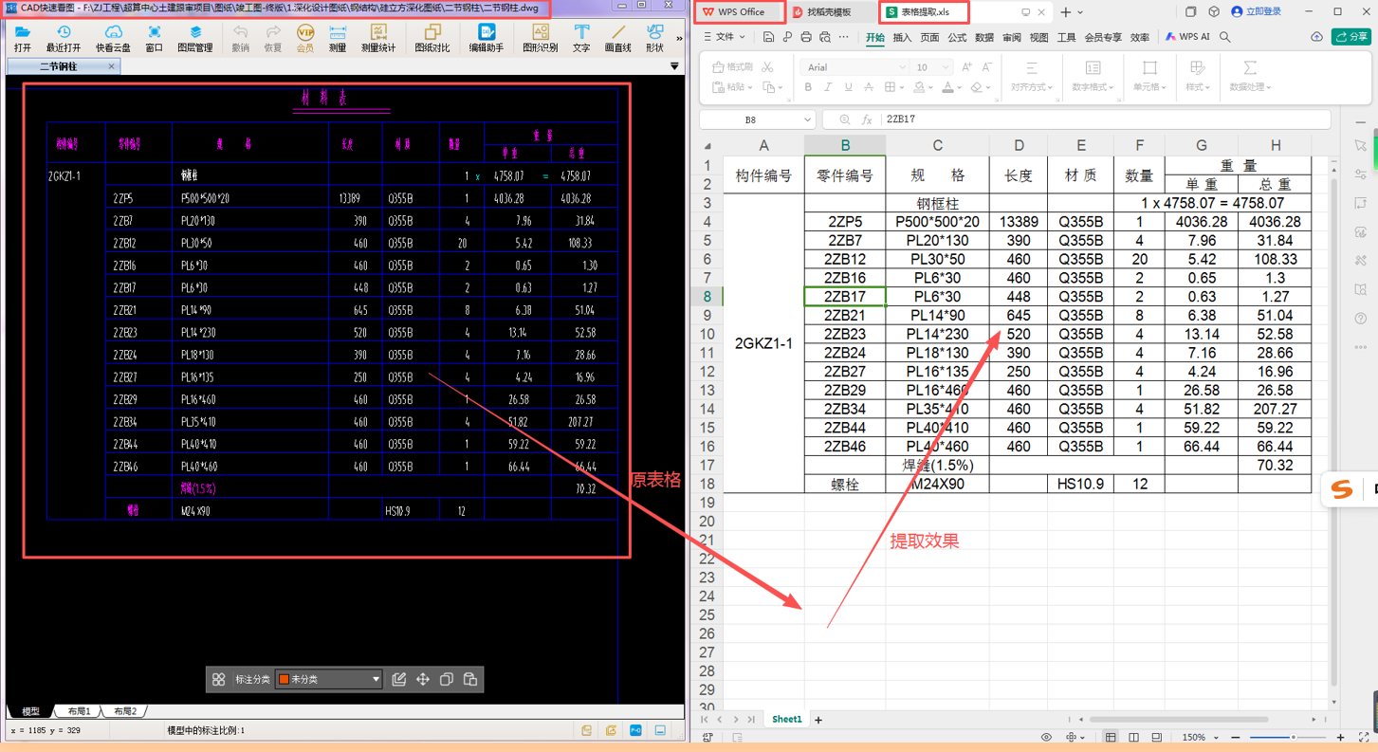
Task: Choose the 画直线 draw line tool
Action: point(617,38)
